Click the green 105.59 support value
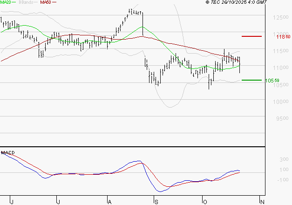292x205 pixels. click(272, 81)
